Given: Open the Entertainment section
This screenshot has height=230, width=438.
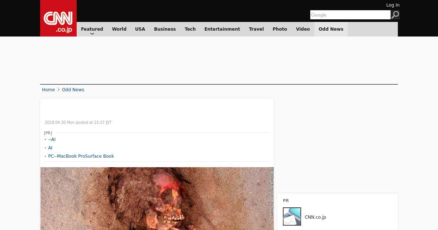Looking at the screenshot, I should 222,29.
